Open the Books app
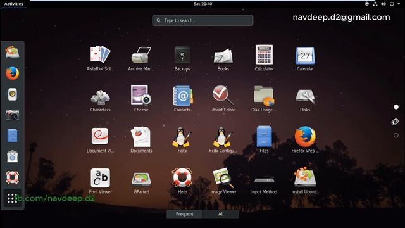 pos(223,58)
